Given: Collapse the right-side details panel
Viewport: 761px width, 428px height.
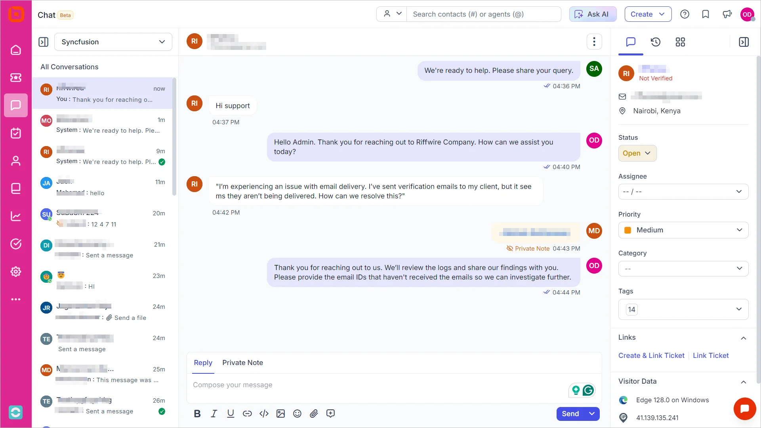Looking at the screenshot, I should click(744, 42).
